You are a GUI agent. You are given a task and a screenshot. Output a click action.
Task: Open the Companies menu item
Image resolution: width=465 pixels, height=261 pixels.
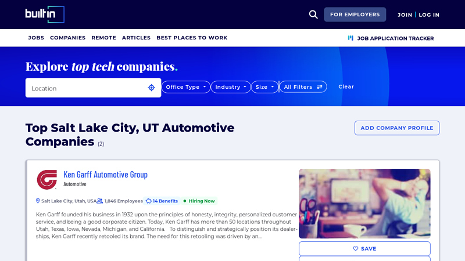click(x=67, y=38)
